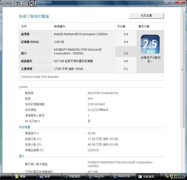Click the 17GB 可用 (總計 30GB) table cell
Viewport: 187px width, 180px height.
point(68,69)
